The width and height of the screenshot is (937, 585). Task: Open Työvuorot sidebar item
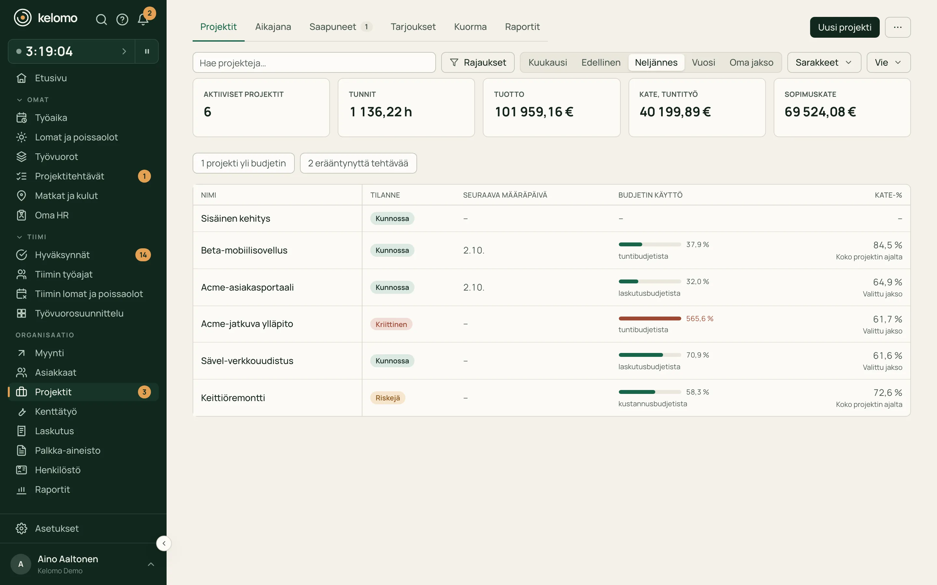[83, 157]
